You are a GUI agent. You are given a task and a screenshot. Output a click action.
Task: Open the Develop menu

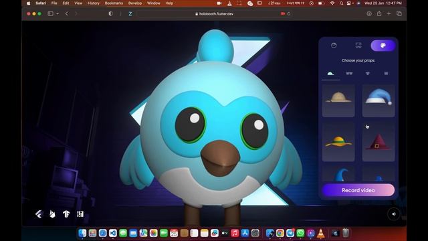coord(135,3)
